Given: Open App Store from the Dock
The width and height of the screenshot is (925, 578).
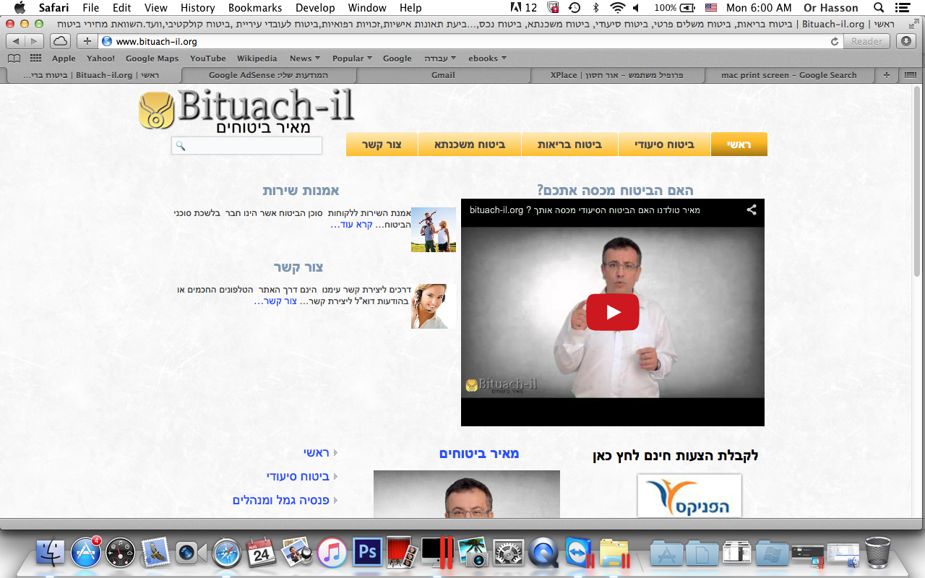Looking at the screenshot, I should coord(85,553).
